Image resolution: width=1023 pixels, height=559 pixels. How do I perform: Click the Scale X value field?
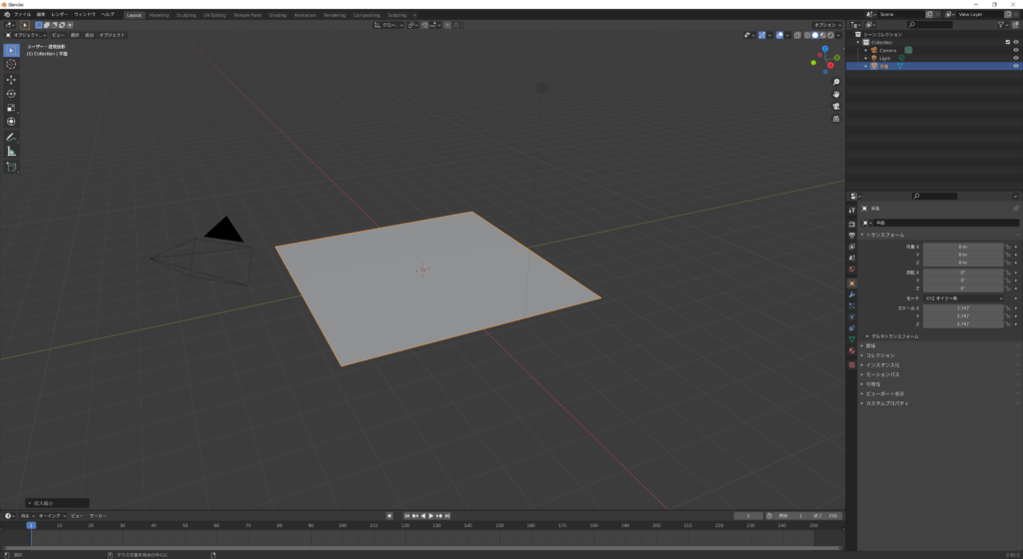click(962, 308)
